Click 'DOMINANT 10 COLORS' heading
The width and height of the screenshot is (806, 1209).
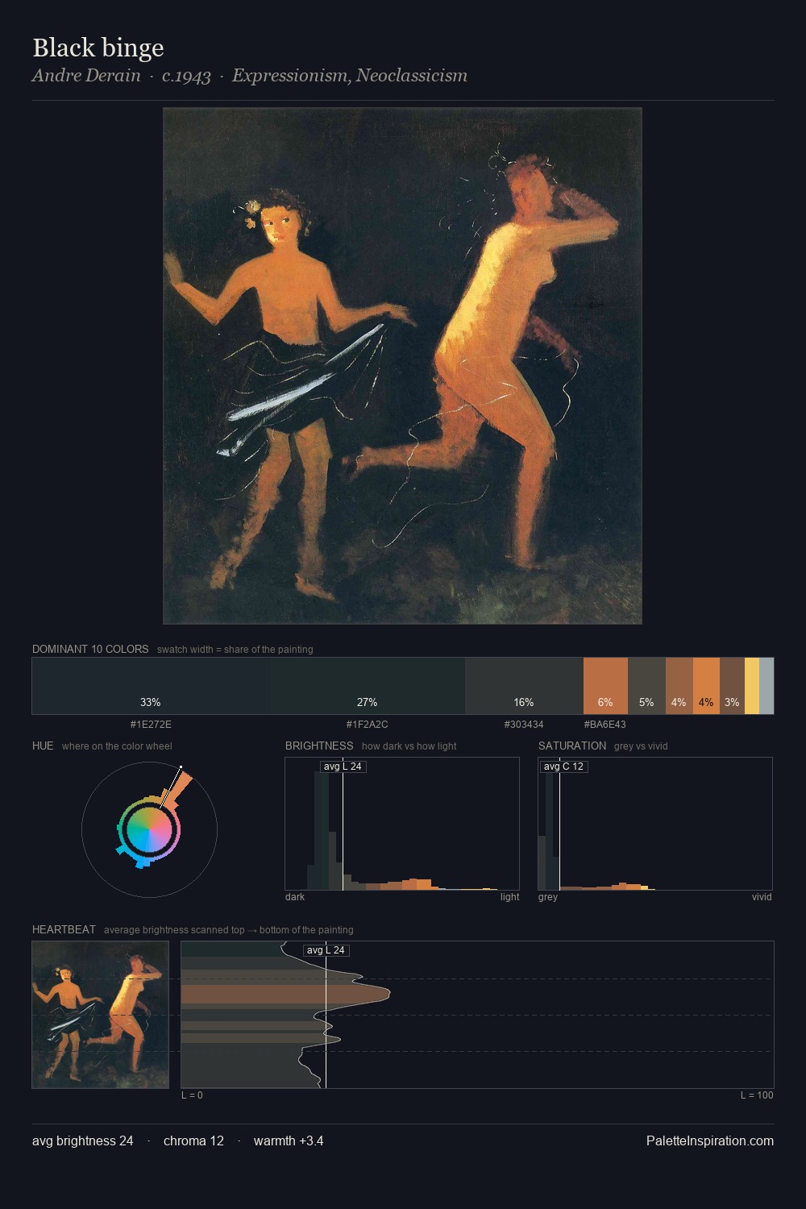click(90, 649)
